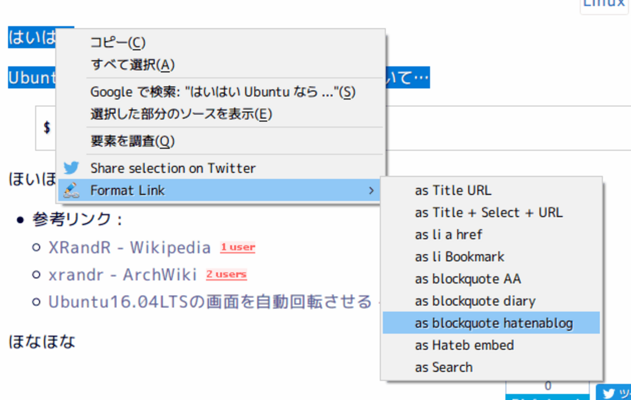631x400 pixels.
Task: Expand the Format Link submenu arrow
Action: 371,190
